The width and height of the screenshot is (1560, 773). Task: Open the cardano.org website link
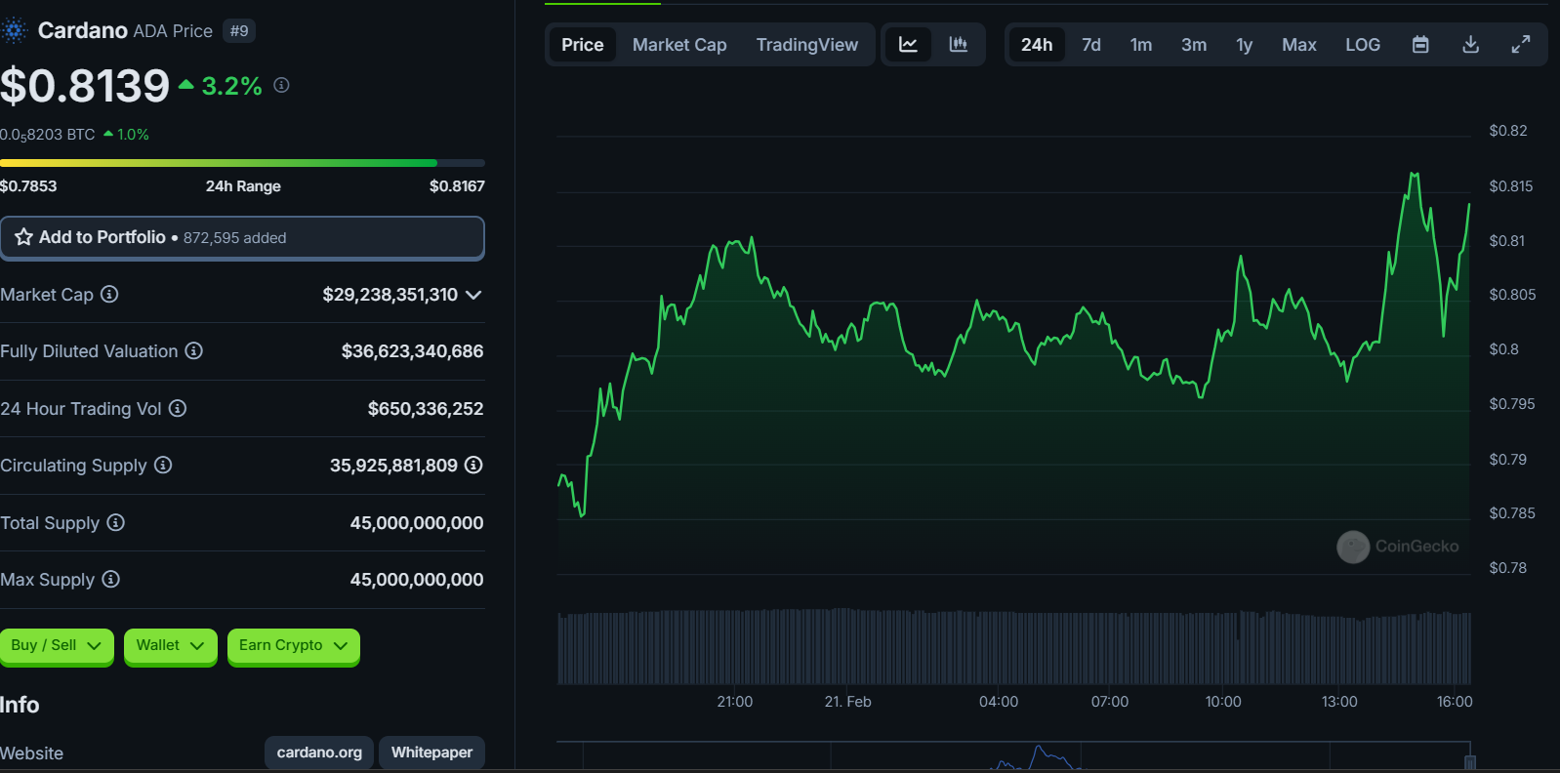coord(319,753)
